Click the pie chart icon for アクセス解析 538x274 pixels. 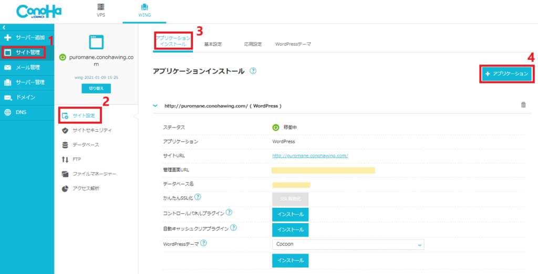[x=65, y=188]
